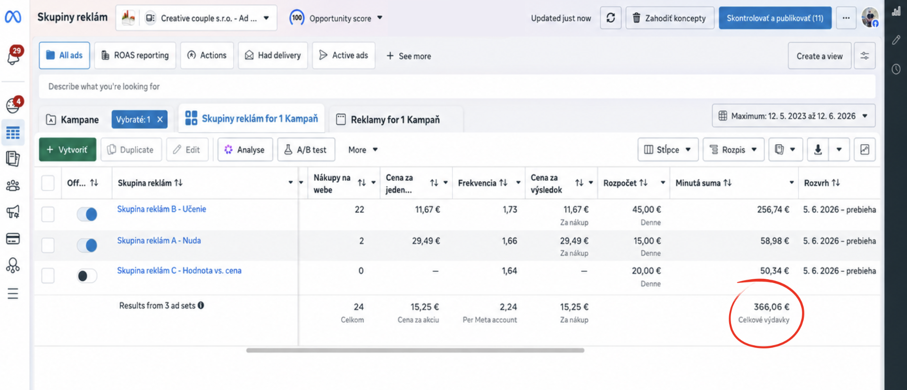Click Skontrolovať a publikovať (11) button
907x390 pixels.
775,18
